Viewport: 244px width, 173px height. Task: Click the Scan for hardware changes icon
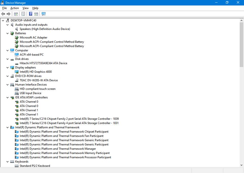click(43, 14)
